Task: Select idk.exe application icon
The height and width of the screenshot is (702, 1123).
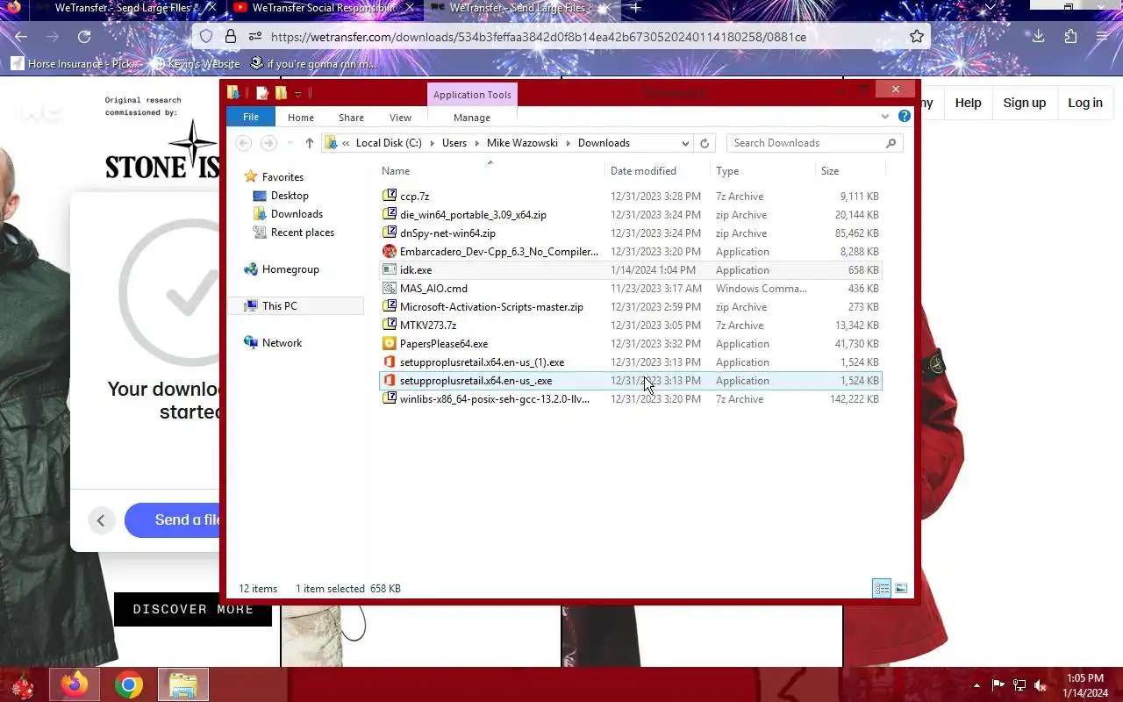Action: 390,269
